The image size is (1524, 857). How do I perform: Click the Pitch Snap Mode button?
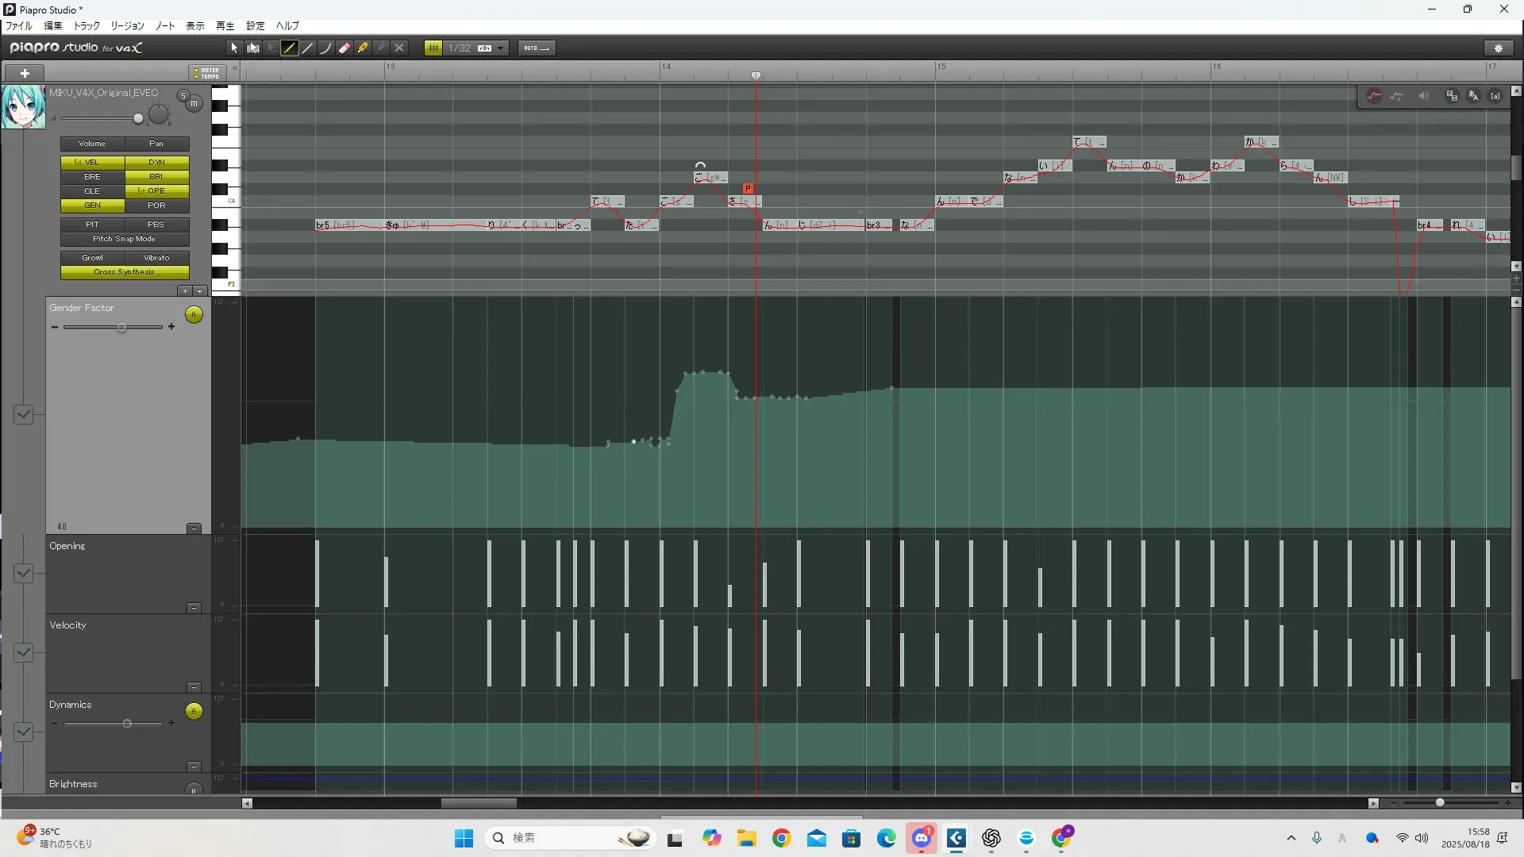tap(125, 239)
